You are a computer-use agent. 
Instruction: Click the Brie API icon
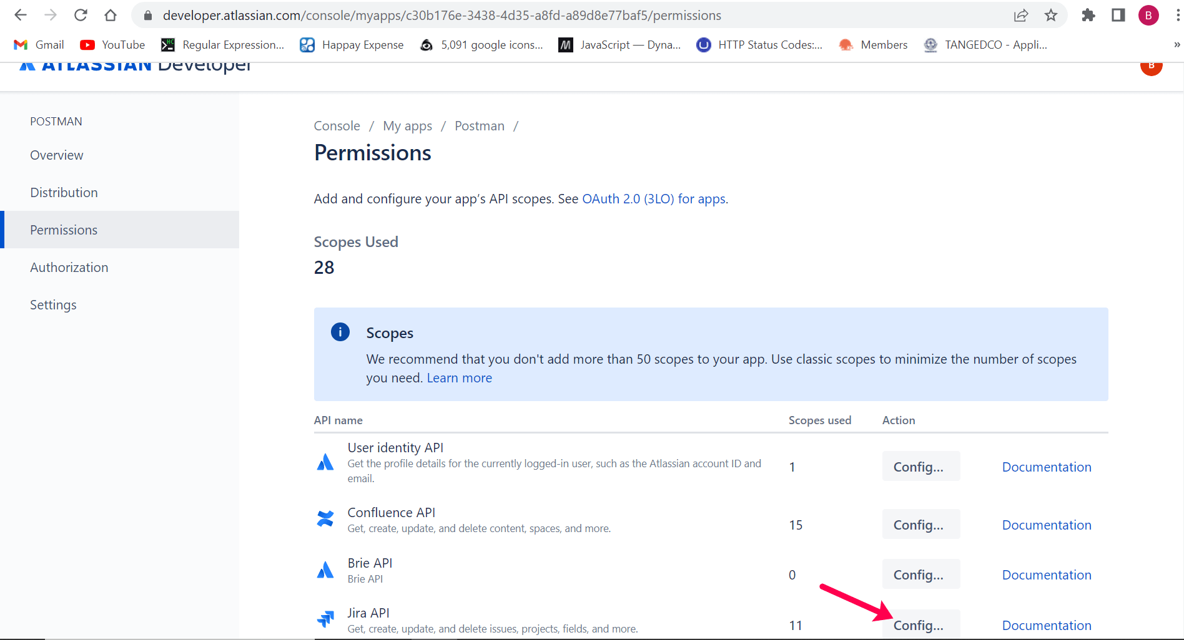point(325,569)
